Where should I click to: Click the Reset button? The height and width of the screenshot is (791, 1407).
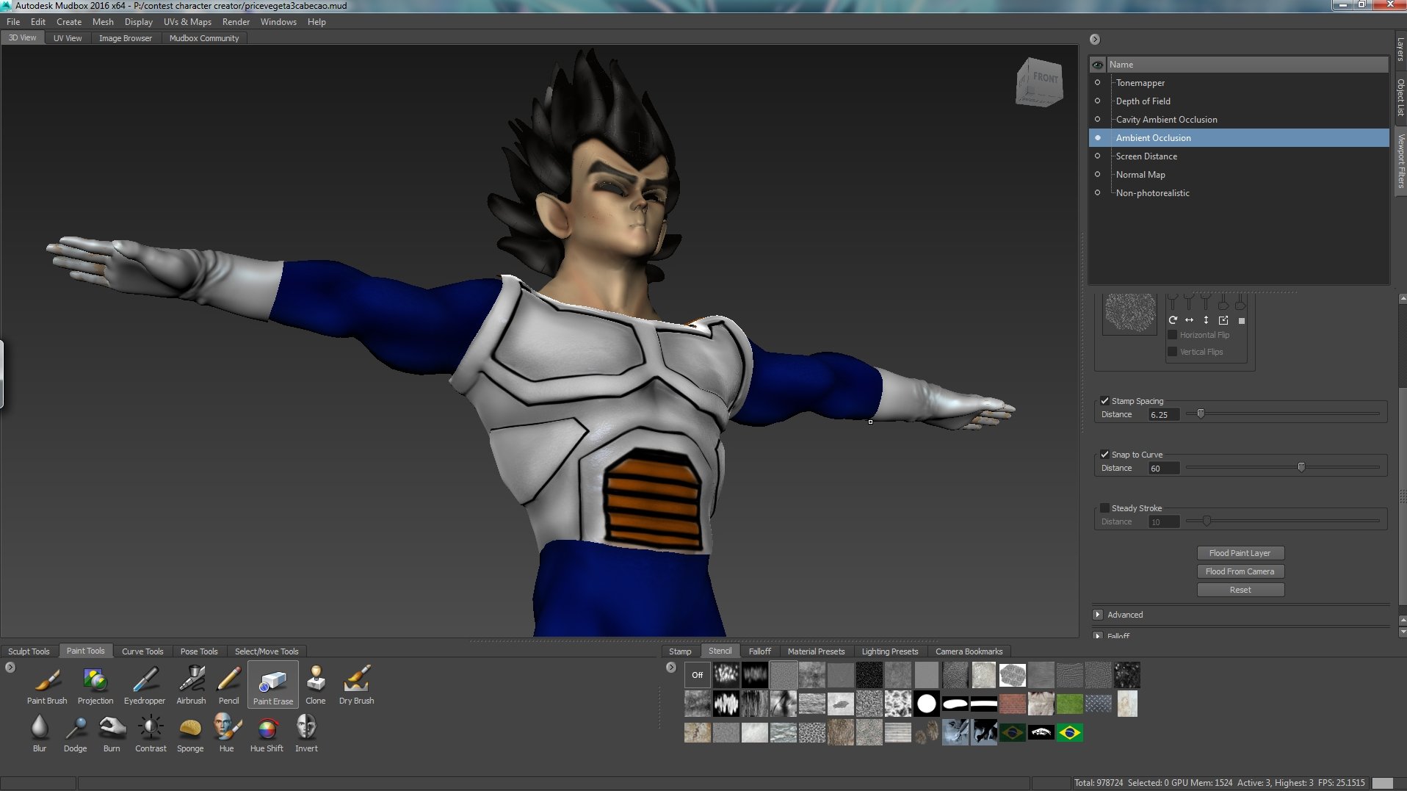click(1240, 590)
